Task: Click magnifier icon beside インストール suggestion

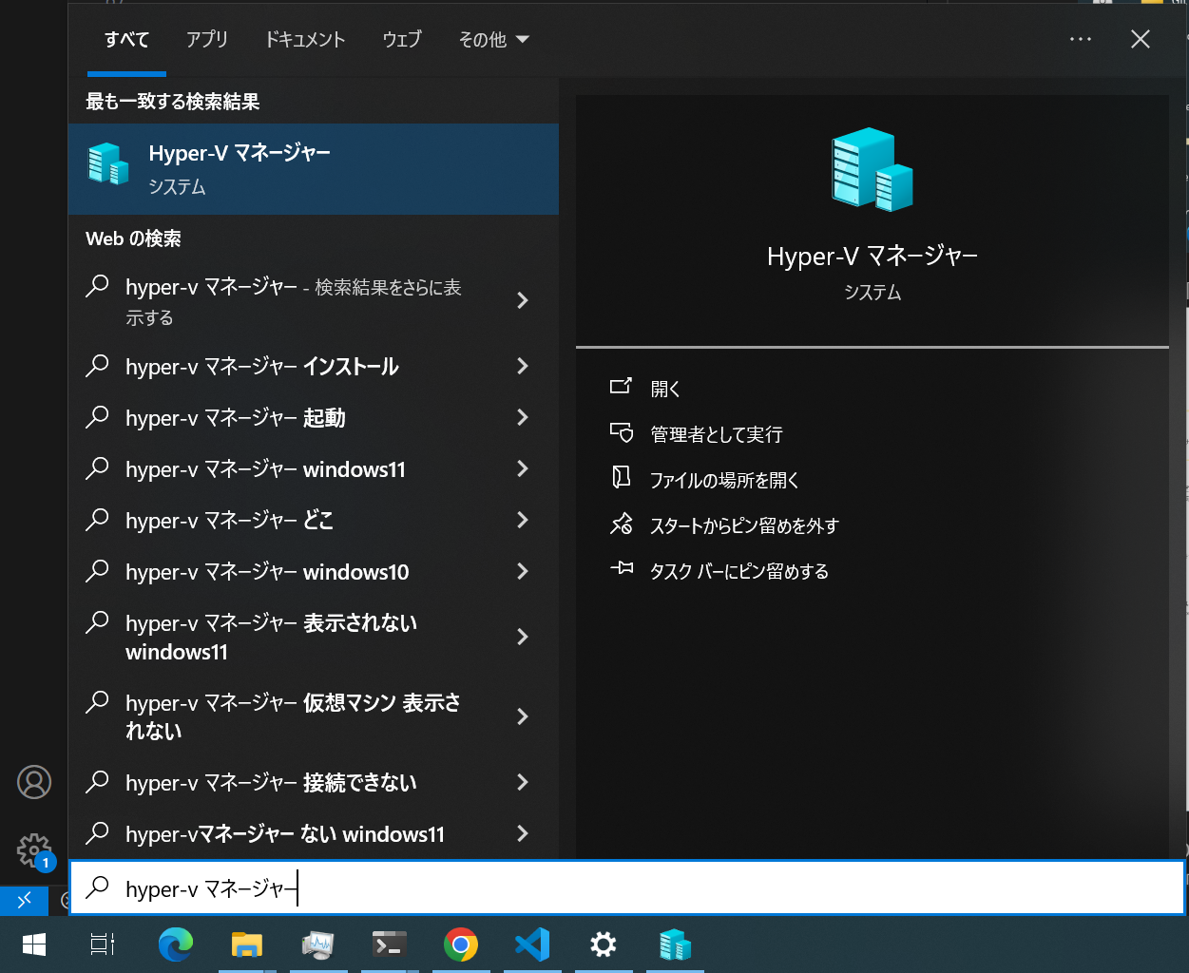Action: tap(97, 366)
